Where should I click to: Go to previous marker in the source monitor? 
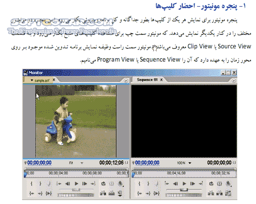pos(59,184)
